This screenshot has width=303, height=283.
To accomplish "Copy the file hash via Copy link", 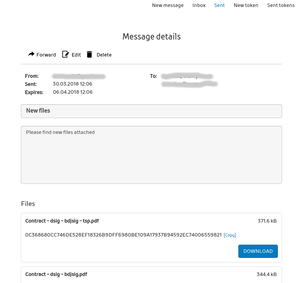I will (230, 235).
